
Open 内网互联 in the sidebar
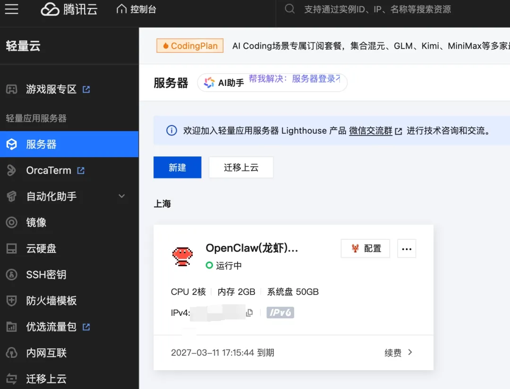coord(46,353)
